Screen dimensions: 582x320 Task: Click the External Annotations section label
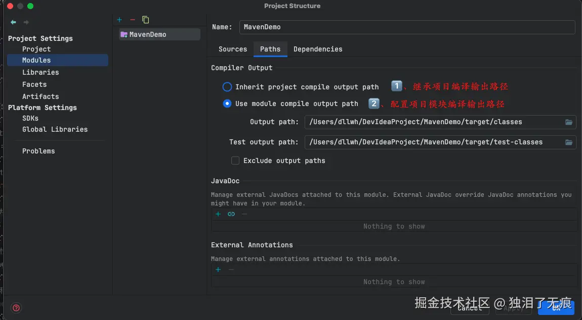[252, 245]
